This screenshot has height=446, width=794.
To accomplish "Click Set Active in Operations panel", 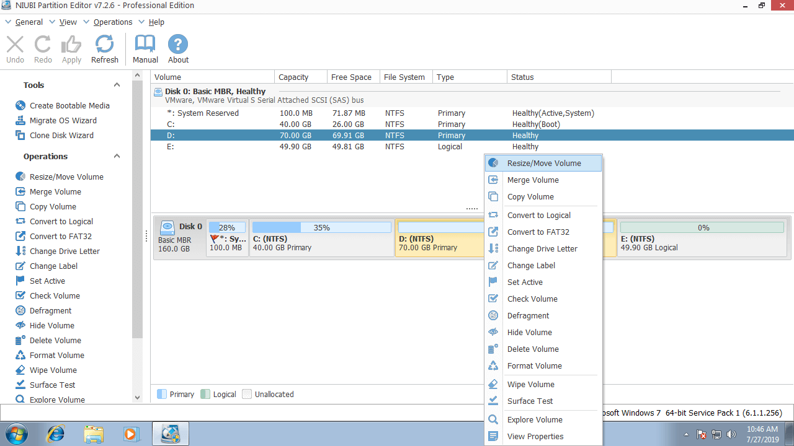I will (x=47, y=281).
